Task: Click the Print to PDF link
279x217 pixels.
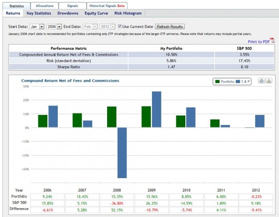Action: pyautogui.click(x=259, y=42)
